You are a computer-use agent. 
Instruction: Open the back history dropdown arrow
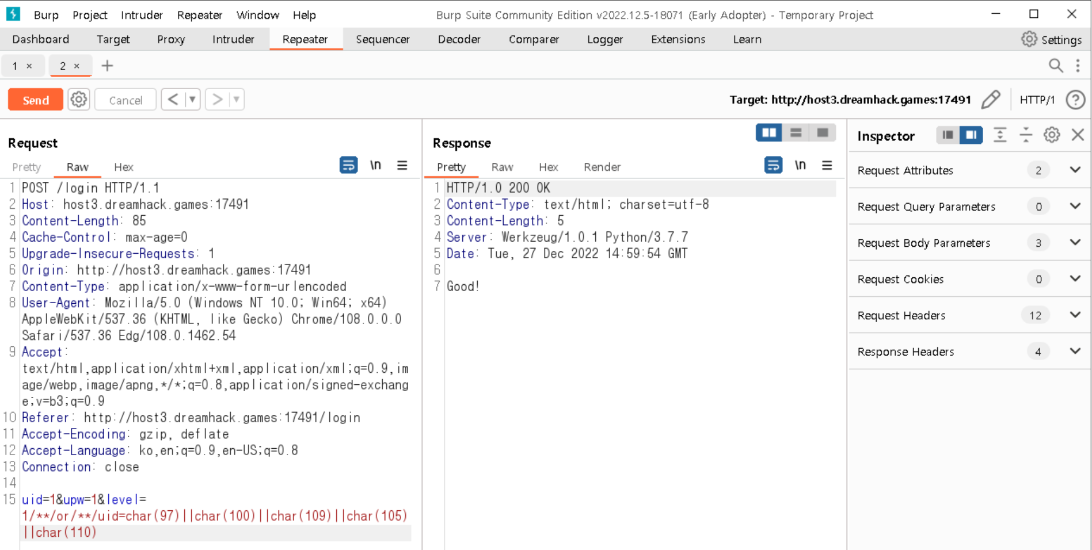[192, 100]
